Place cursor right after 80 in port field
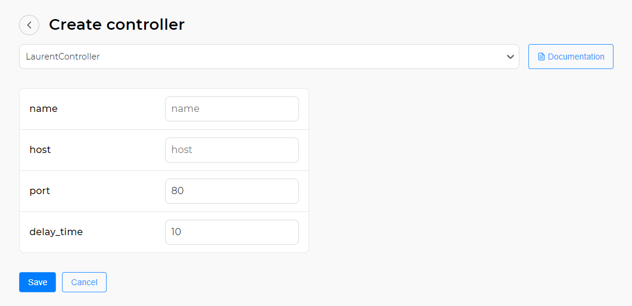Image resolution: width=632 pixels, height=306 pixels. pyautogui.click(x=185, y=191)
